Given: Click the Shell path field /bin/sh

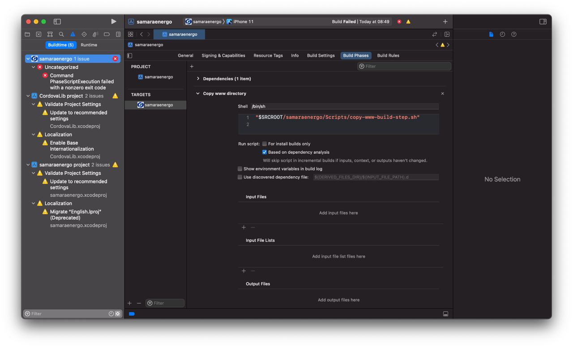Looking at the screenshot, I should 344,106.
